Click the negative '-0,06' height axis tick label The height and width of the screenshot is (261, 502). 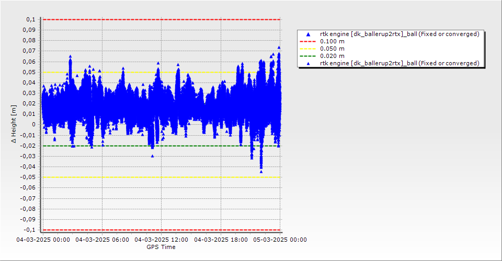coord(28,188)
